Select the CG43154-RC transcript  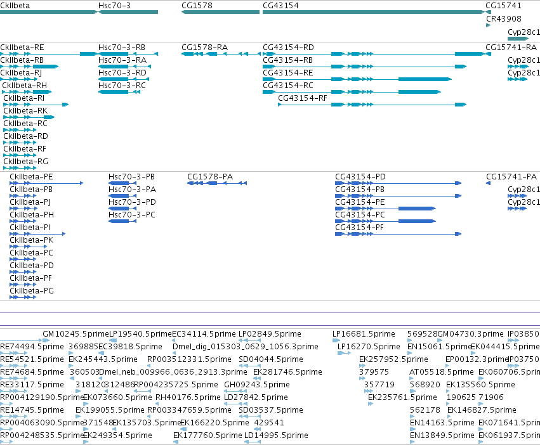tap(352, 92)
